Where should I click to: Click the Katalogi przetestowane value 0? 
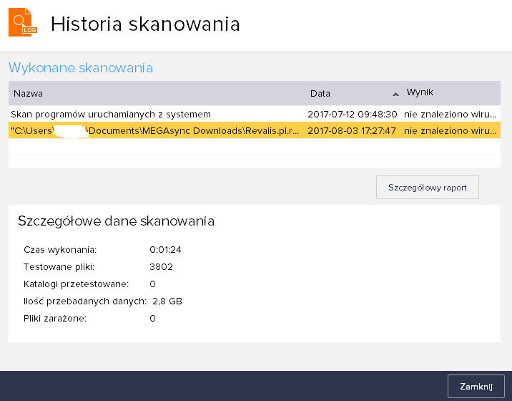[152, 284]
